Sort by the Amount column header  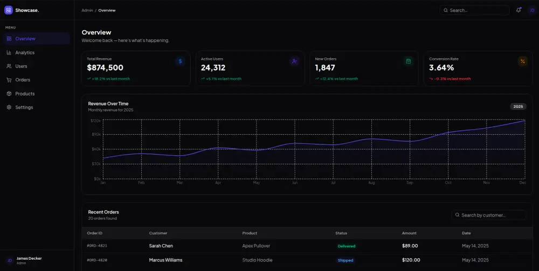coord(409,233)
